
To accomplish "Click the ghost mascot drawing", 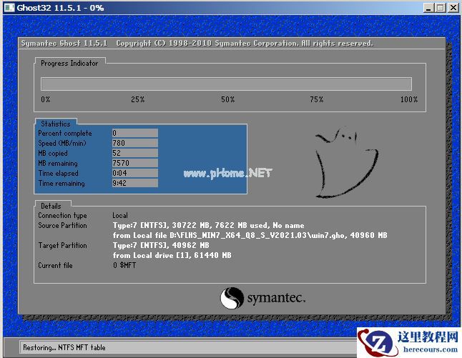I will (346, 162).
